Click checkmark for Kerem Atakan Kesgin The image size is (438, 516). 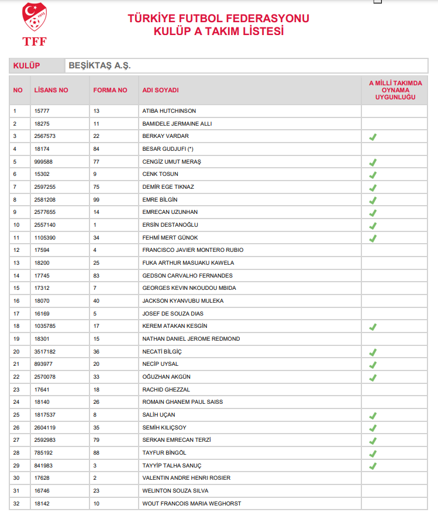[x=373, y=327]
